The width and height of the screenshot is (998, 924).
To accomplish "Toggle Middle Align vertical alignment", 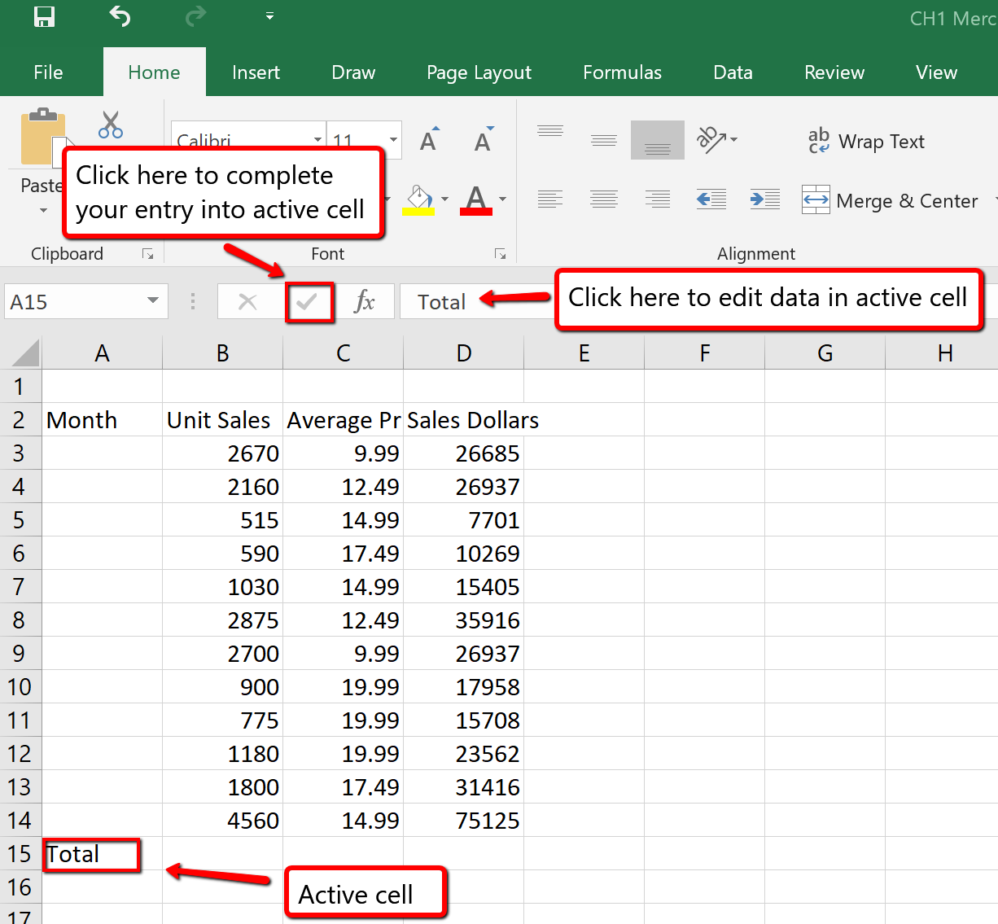I will click(603, 140).
